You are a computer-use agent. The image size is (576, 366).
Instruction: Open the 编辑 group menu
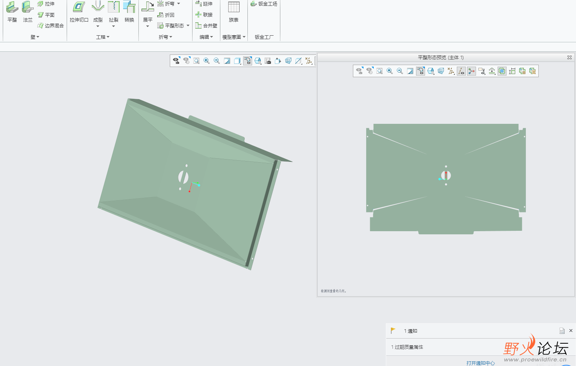coord(206,37)
